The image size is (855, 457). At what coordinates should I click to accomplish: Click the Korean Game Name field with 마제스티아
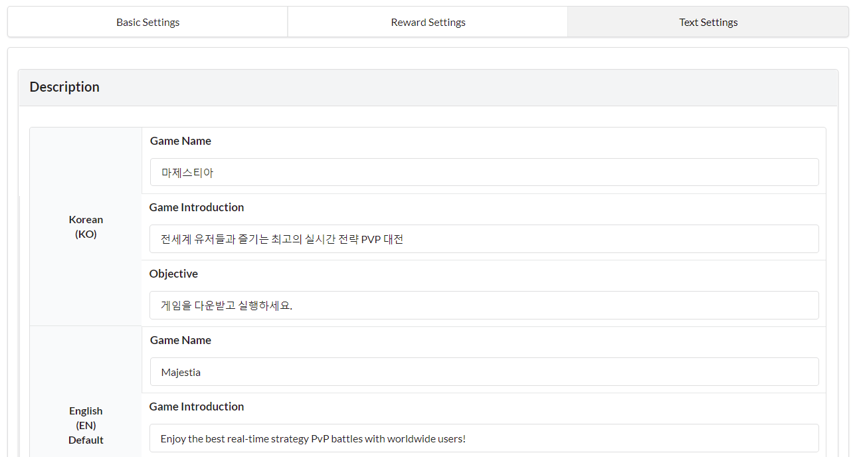(x=484, y=172)
